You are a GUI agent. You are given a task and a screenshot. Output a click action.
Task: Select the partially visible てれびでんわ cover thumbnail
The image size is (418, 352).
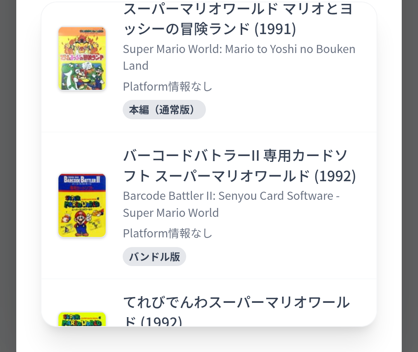coord(82,319)
